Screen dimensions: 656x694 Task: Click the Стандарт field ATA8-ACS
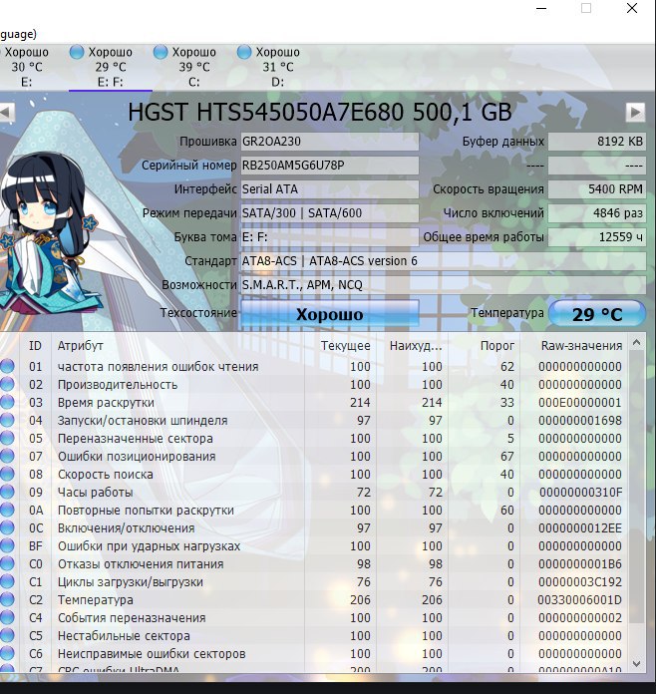tap(443, 260)
